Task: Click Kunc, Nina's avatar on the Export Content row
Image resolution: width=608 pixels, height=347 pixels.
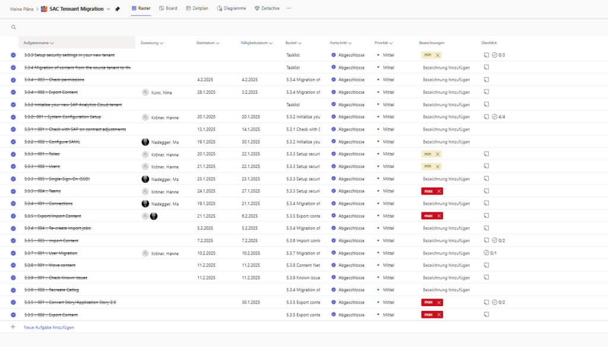Action: 145,92
